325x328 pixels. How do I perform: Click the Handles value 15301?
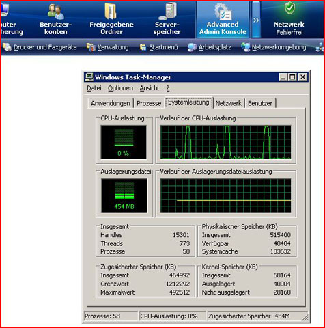click(181, 235)
